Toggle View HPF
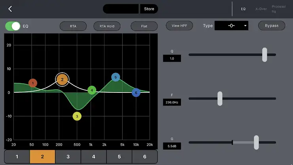 [179, 26]
